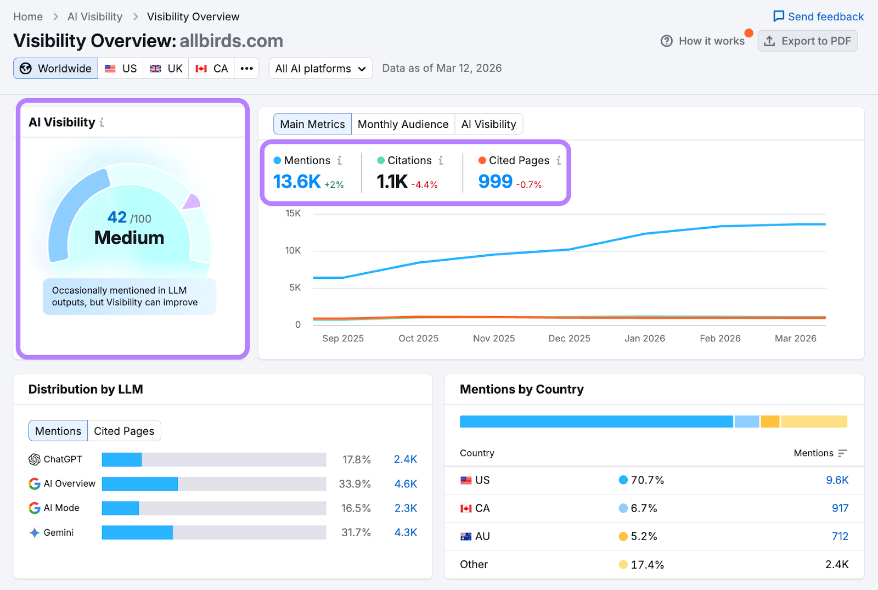Click the 9.6K US mentions link
The width and height of the screenshot is (878, 590).
(837, 480)
